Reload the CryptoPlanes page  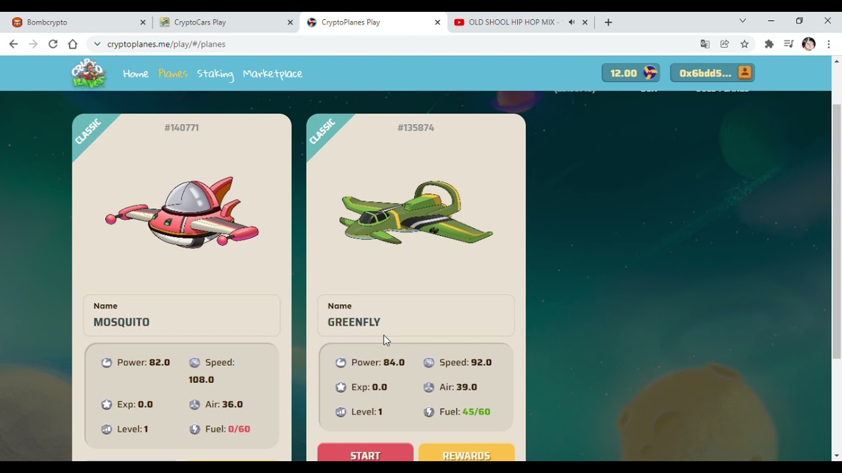[53, 44]
